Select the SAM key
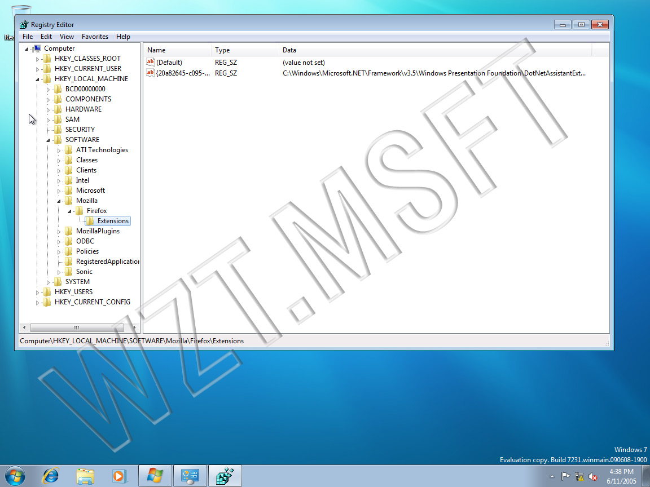The image size is (650, 487). pos(72,119)
